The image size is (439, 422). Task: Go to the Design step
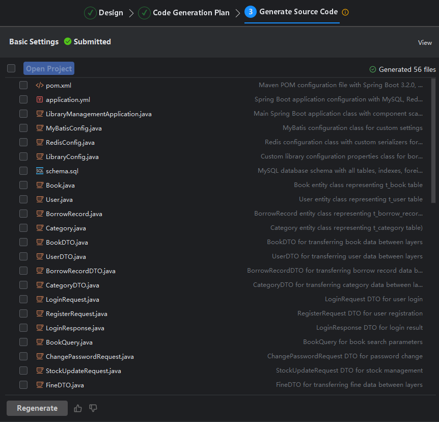(x=104, y=13)
